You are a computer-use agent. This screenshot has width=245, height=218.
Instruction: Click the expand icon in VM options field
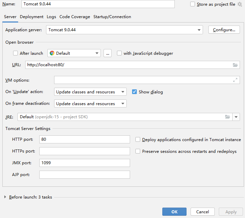235,80
